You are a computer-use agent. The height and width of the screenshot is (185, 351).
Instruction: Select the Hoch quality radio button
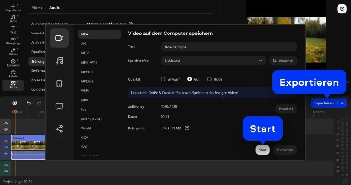click(209, 79)
